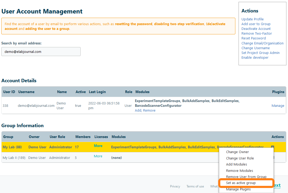Screen dimensions: 288x193
Task: Choose 'Change Owner' from the dropdown menu
Action: [x=237, y=152]
